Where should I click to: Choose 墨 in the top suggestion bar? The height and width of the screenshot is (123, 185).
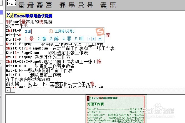click(x=72, y=5)
